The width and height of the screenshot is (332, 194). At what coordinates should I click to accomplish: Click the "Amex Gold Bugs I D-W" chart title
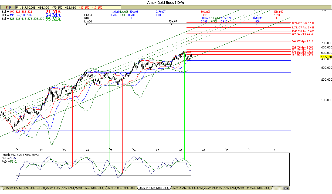point(166,2)
